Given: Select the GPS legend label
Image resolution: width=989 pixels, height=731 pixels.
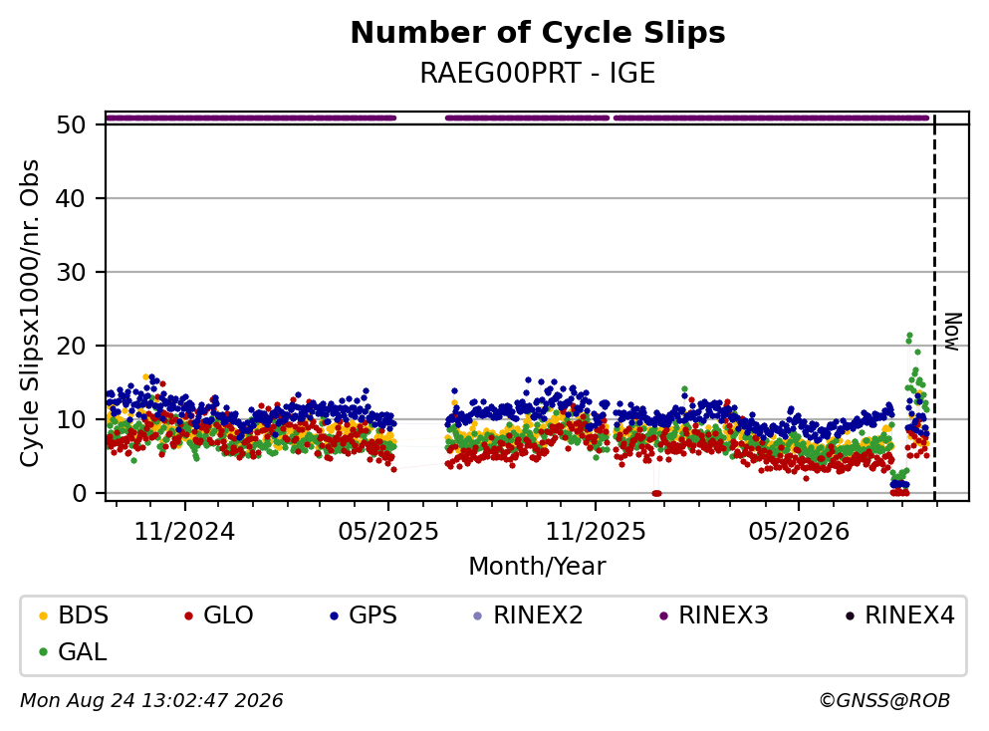Looking at the screenshot, I should pyautogui.click(x=372, y=615).
